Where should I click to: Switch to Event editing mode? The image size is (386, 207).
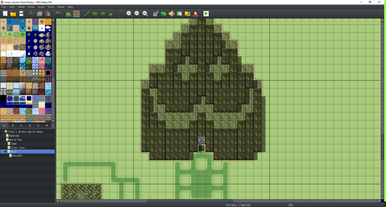point(77,14)
